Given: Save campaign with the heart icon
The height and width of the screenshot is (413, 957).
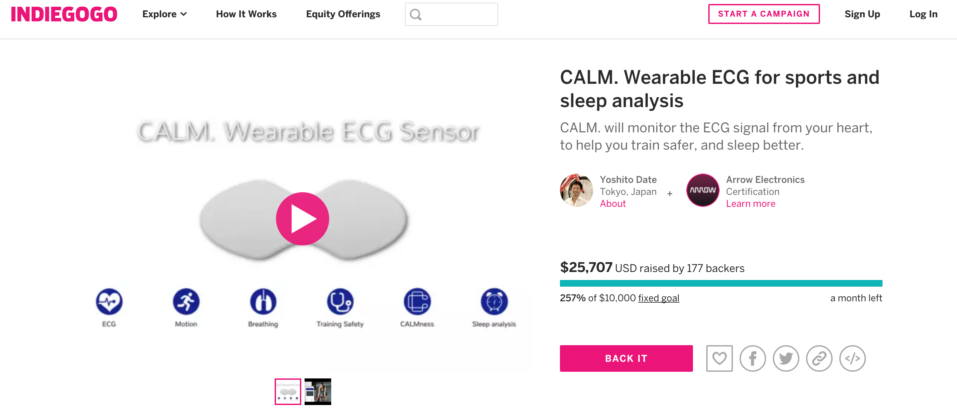Looking at the screenshot, I should (719, 358).
